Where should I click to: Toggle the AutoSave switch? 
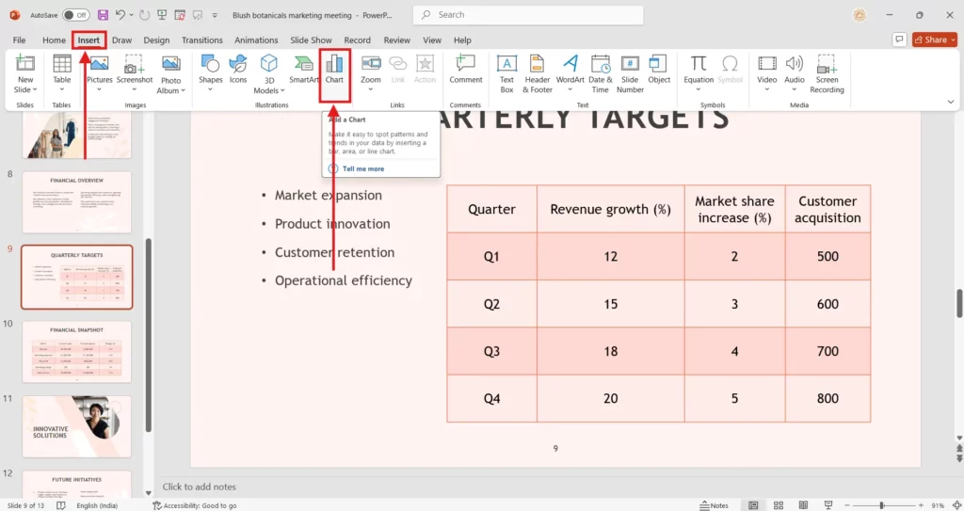(75, 15)
